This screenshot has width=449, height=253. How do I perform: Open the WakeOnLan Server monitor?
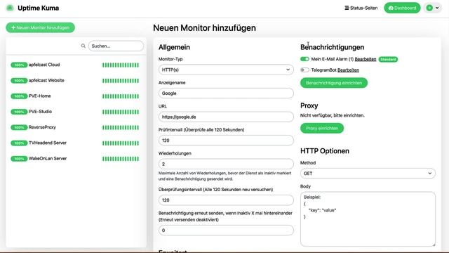pos(76,159)
